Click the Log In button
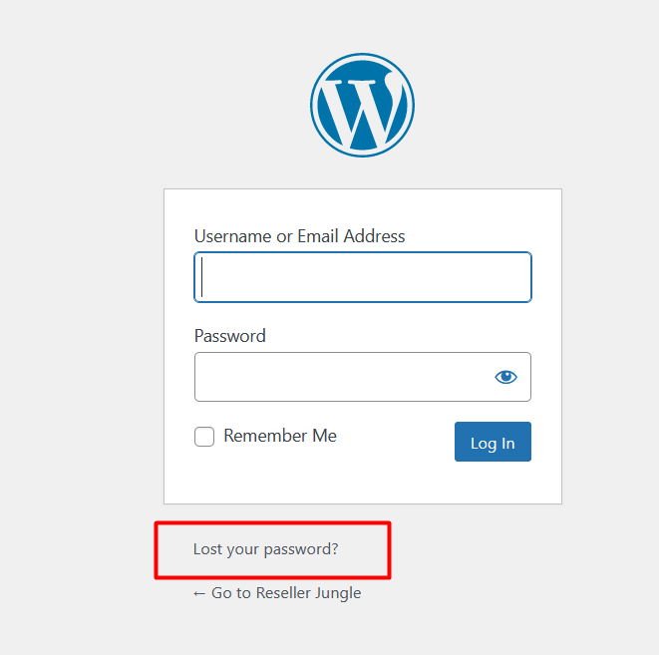 coord(493,442)
